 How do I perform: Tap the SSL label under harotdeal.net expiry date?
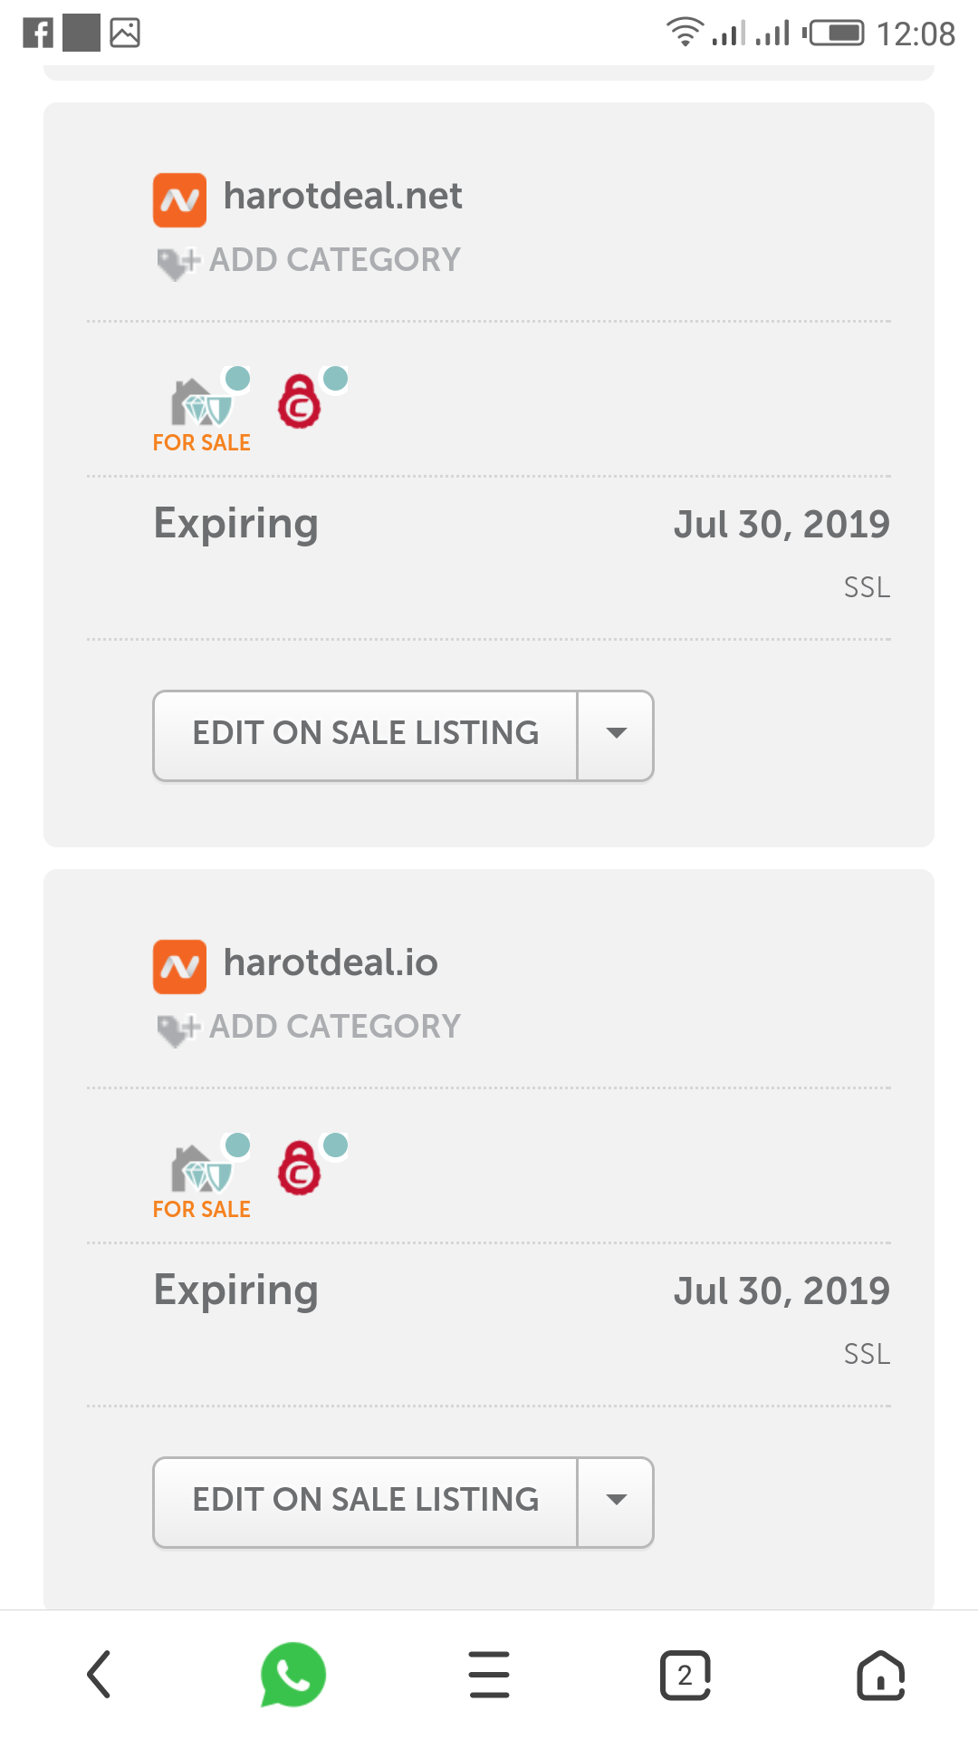click(x=867, y=588)
